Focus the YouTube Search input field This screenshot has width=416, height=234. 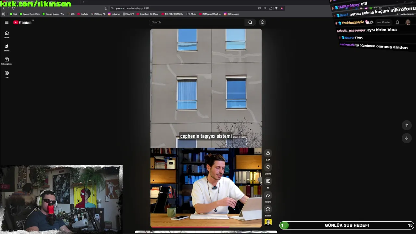(197, 22)
